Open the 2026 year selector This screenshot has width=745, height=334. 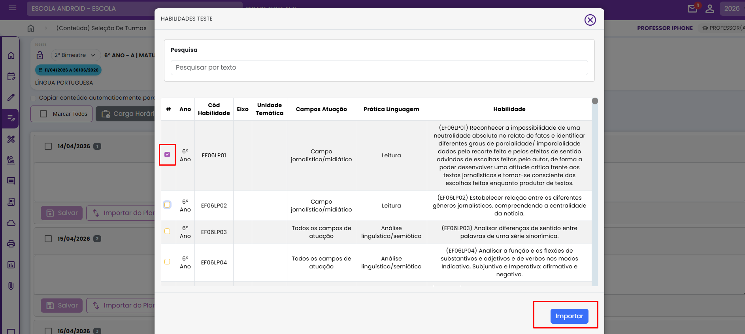pos(731,8)
